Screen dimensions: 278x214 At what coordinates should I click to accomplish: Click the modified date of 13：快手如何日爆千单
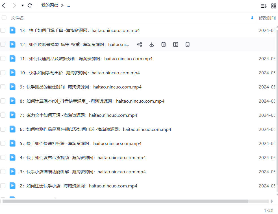[x=267, y=31]
